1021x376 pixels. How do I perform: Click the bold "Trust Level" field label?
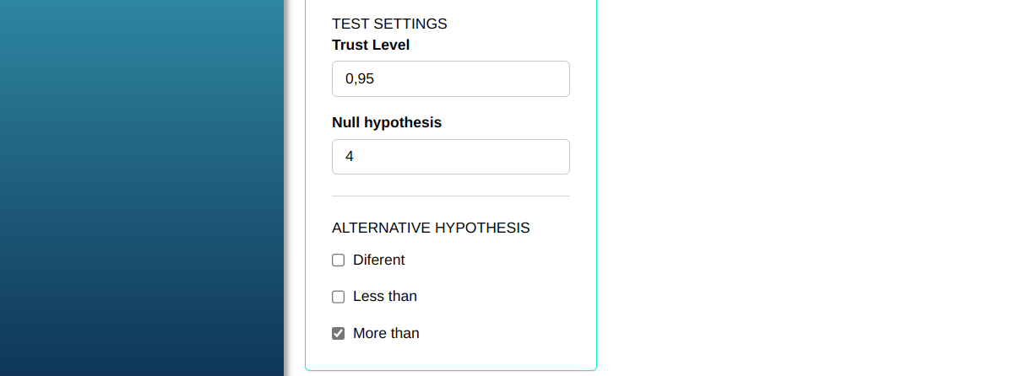coord(371,45)
